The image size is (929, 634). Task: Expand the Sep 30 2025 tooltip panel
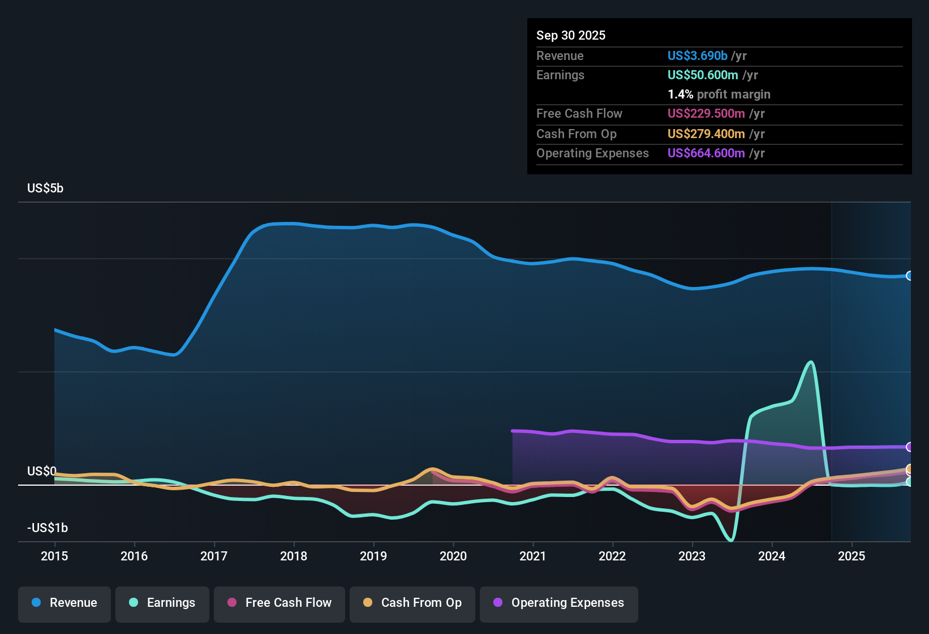point(719,96)
